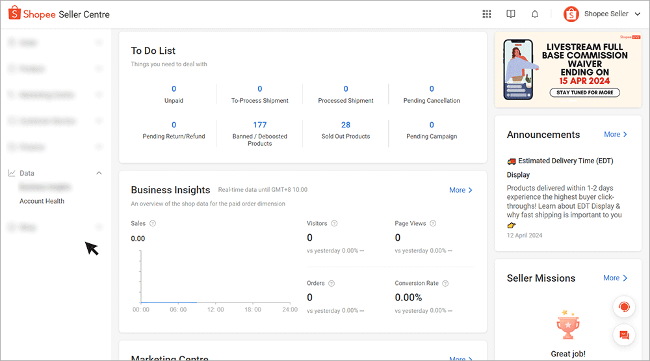Click the notification bell icon
650x361 pixels.
[x=535, y=14]
